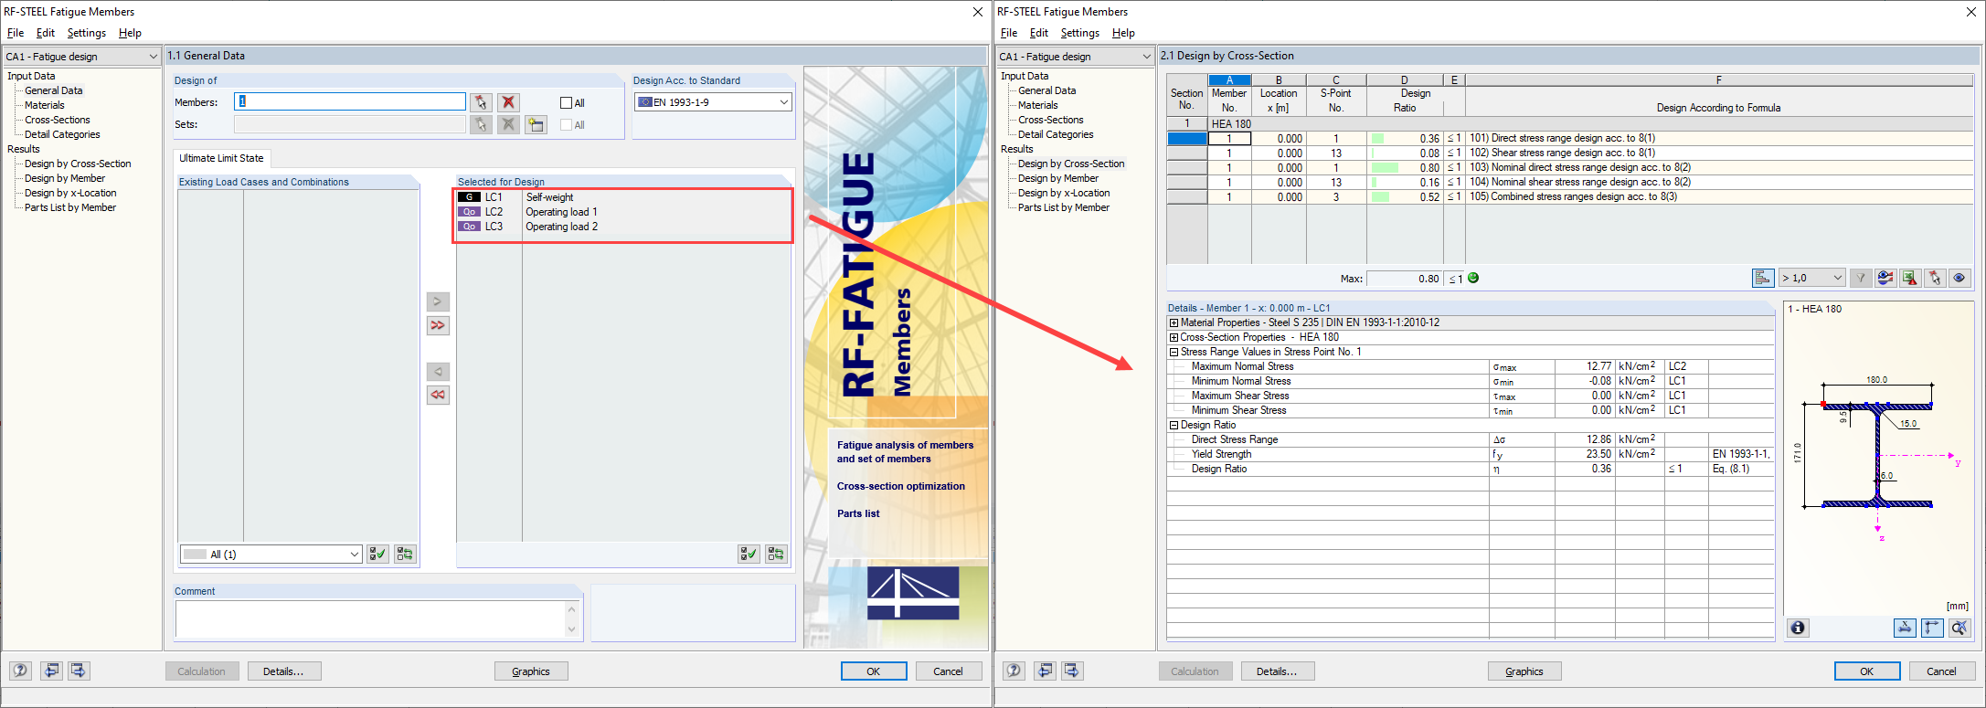The image size is (1986, 708).
Task: Expand the Material Properties row
Action: pyautogui.click(x=1174, y=322)
